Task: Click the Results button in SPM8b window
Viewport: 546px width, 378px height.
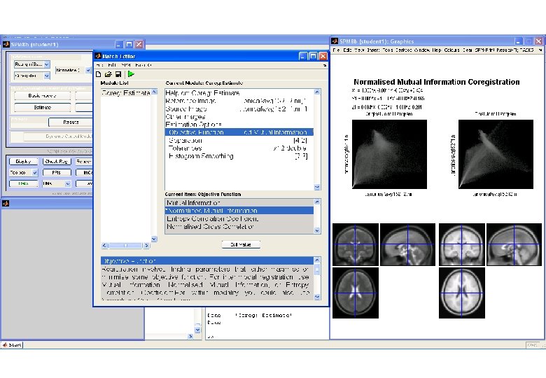Action: (71, 122)
